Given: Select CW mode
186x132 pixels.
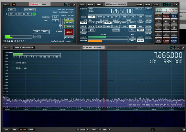Looking at the screenshot, I should [116, 17].
